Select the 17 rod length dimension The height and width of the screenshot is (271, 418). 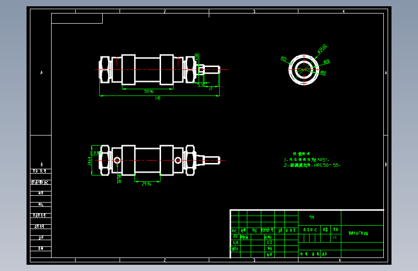[211, 89]
